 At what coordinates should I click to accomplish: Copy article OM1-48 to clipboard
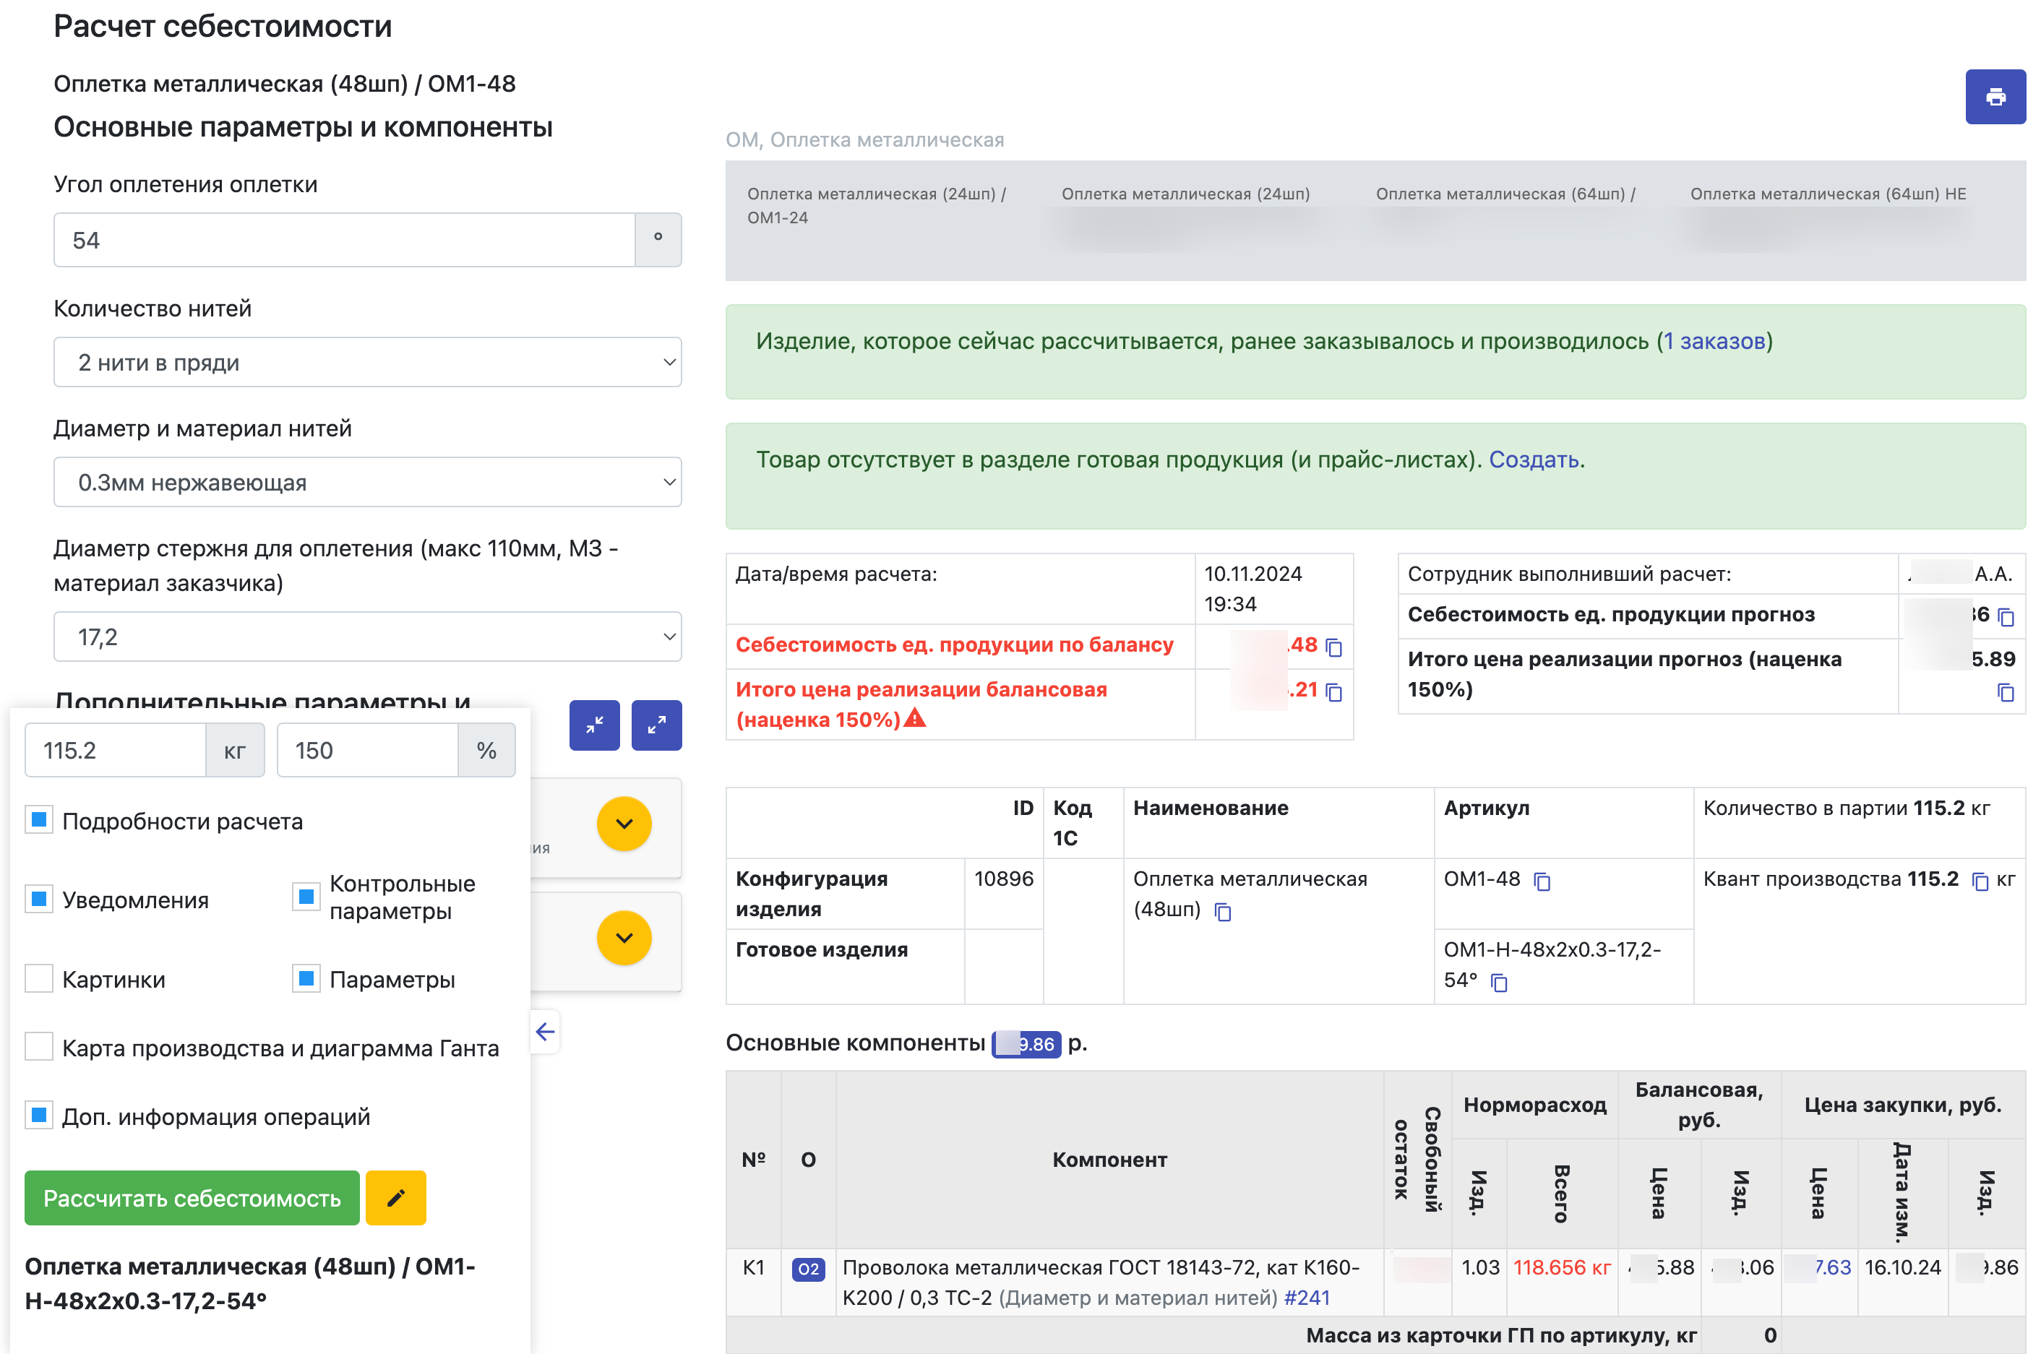(x=1542, y=881)
